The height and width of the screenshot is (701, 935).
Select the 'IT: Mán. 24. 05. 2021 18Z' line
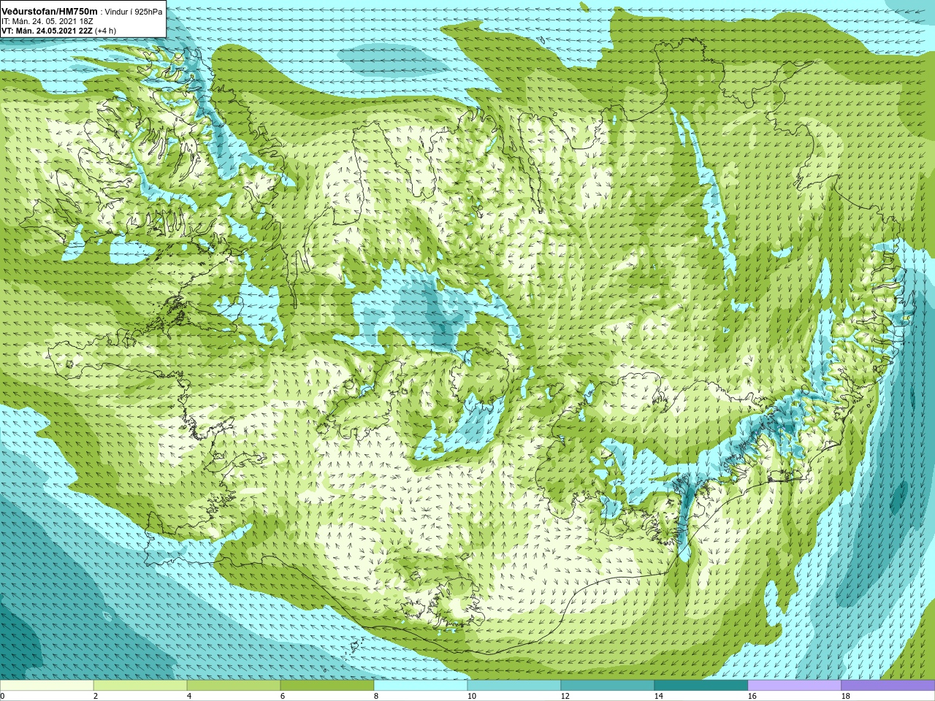pyautogui.click(x=47, y=21)
